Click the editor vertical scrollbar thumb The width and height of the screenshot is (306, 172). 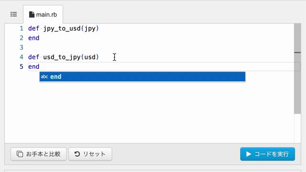297,68
